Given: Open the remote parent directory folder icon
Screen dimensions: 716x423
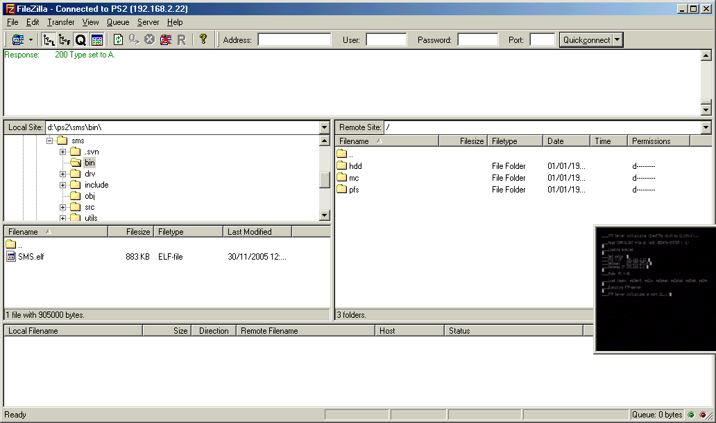Looking at the screenshot, I should pyautogui.click(x=341, y=153).
